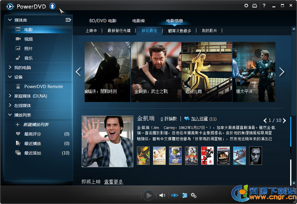Show previous movies with left carousel arrow

pos(78,72)
